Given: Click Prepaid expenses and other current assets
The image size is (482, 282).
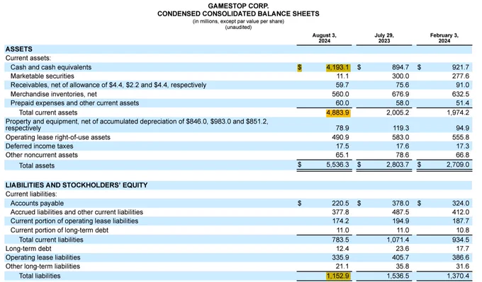Looking at the screenshot, I should pos(74,103).
